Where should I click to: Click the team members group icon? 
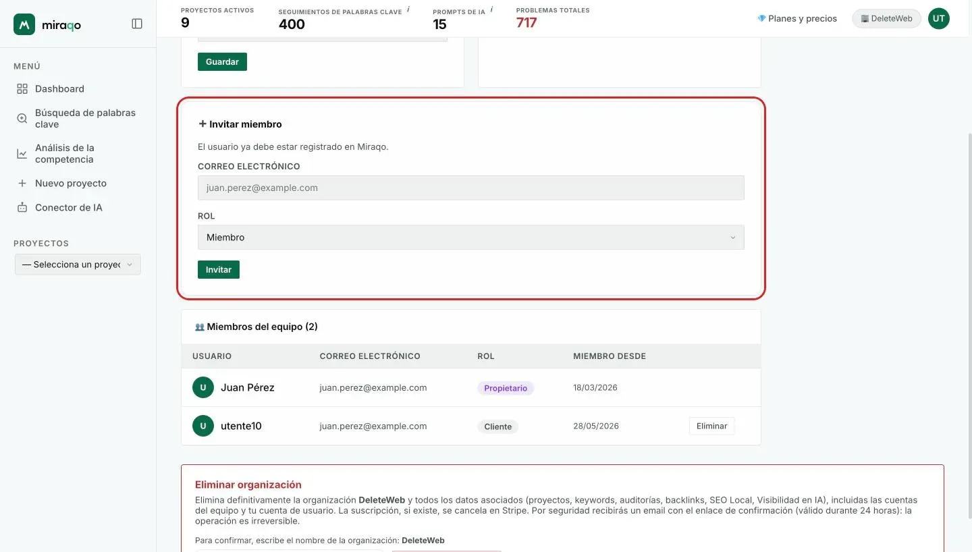coord(200,327)
